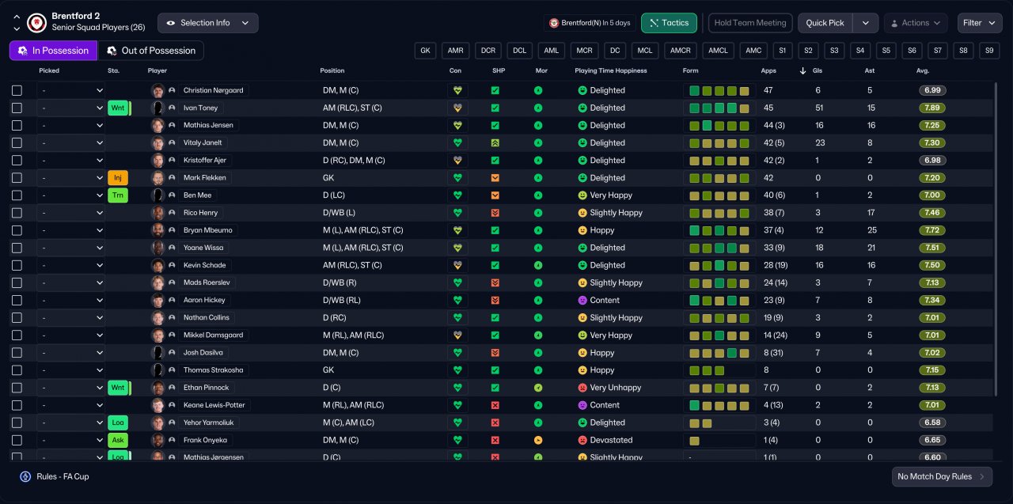Tick the checkbox for Christian Nørgaard
Screen dimensions: 1013x504
(x=17, y=90)
